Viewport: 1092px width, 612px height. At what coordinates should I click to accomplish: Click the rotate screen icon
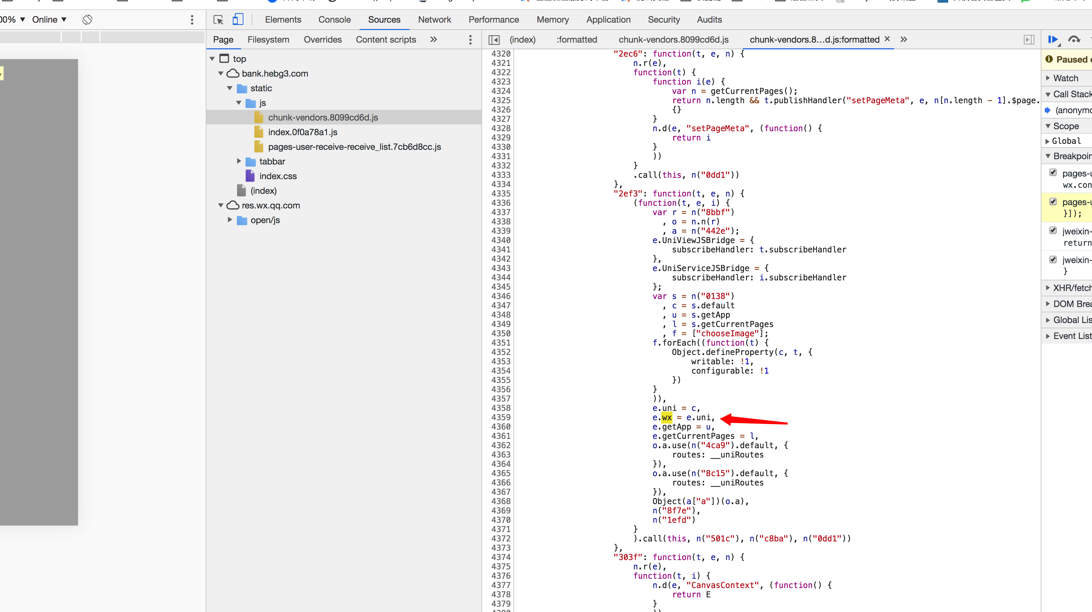click(x=87, y=20)
